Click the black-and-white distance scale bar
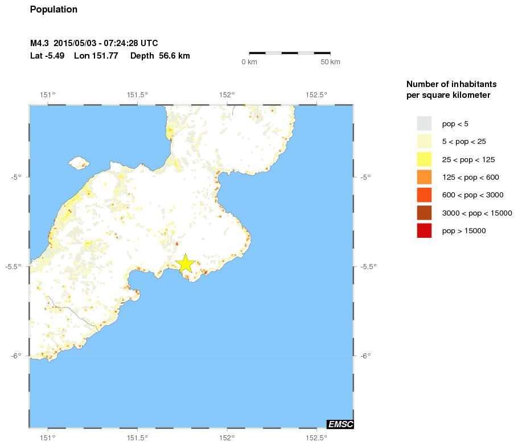Screen dimensions: 518x446 coord(290,53)
